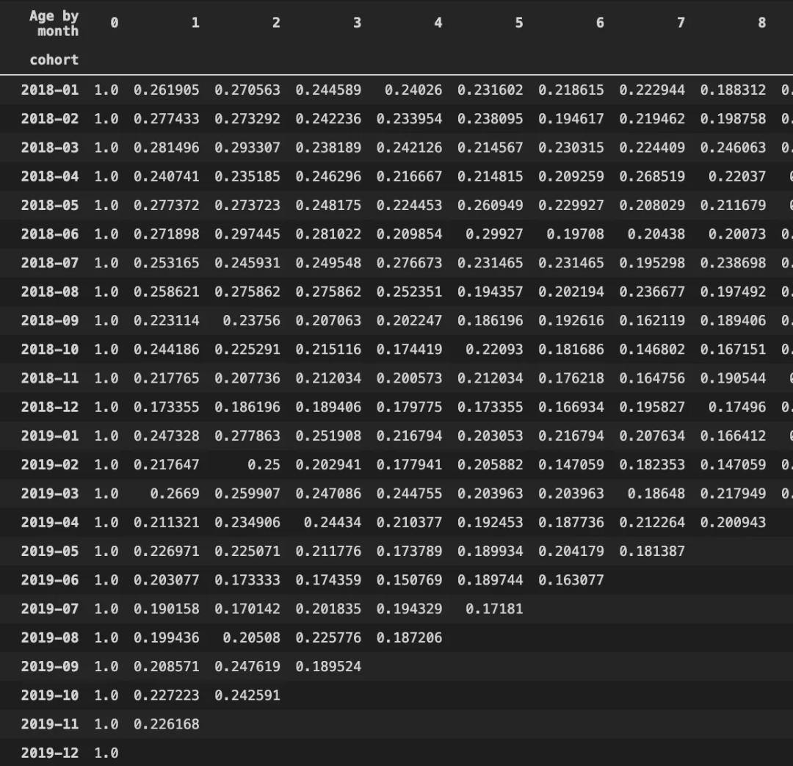The image size is (793, 766).
Task: Click cell value 0.29927
Action: (494, 234)
